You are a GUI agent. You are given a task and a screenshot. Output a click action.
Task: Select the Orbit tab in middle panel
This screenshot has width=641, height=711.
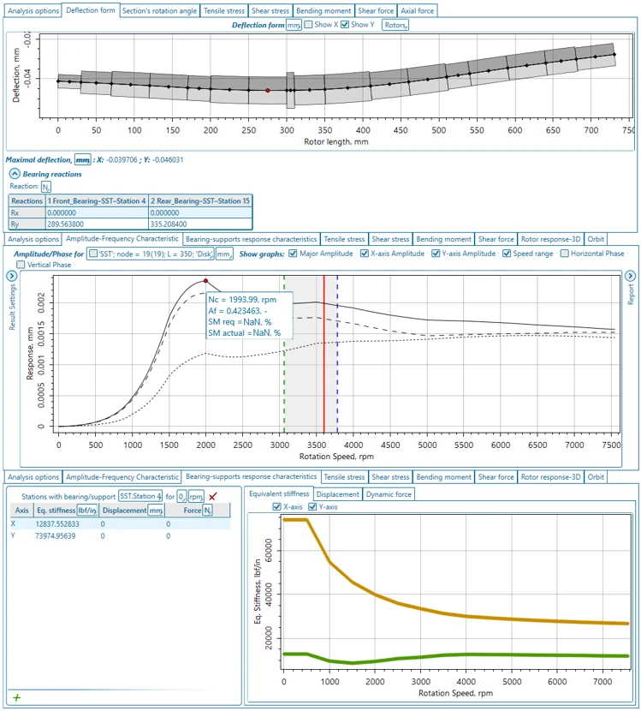pyautogui.click(x=596, y=238)
